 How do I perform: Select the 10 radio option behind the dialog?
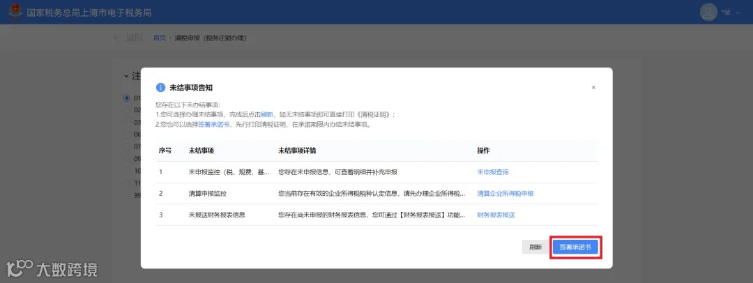pos(127,171)
